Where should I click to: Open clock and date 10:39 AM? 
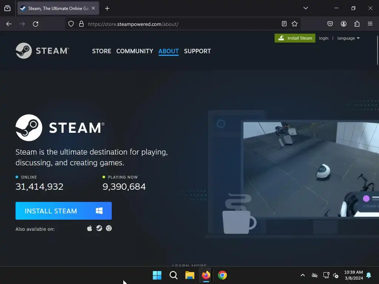coord(353,275)
